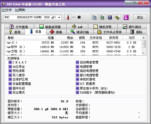Toggle the 预先读取 checkbox
Screen dimensions: 151x124
click(10, 71)
